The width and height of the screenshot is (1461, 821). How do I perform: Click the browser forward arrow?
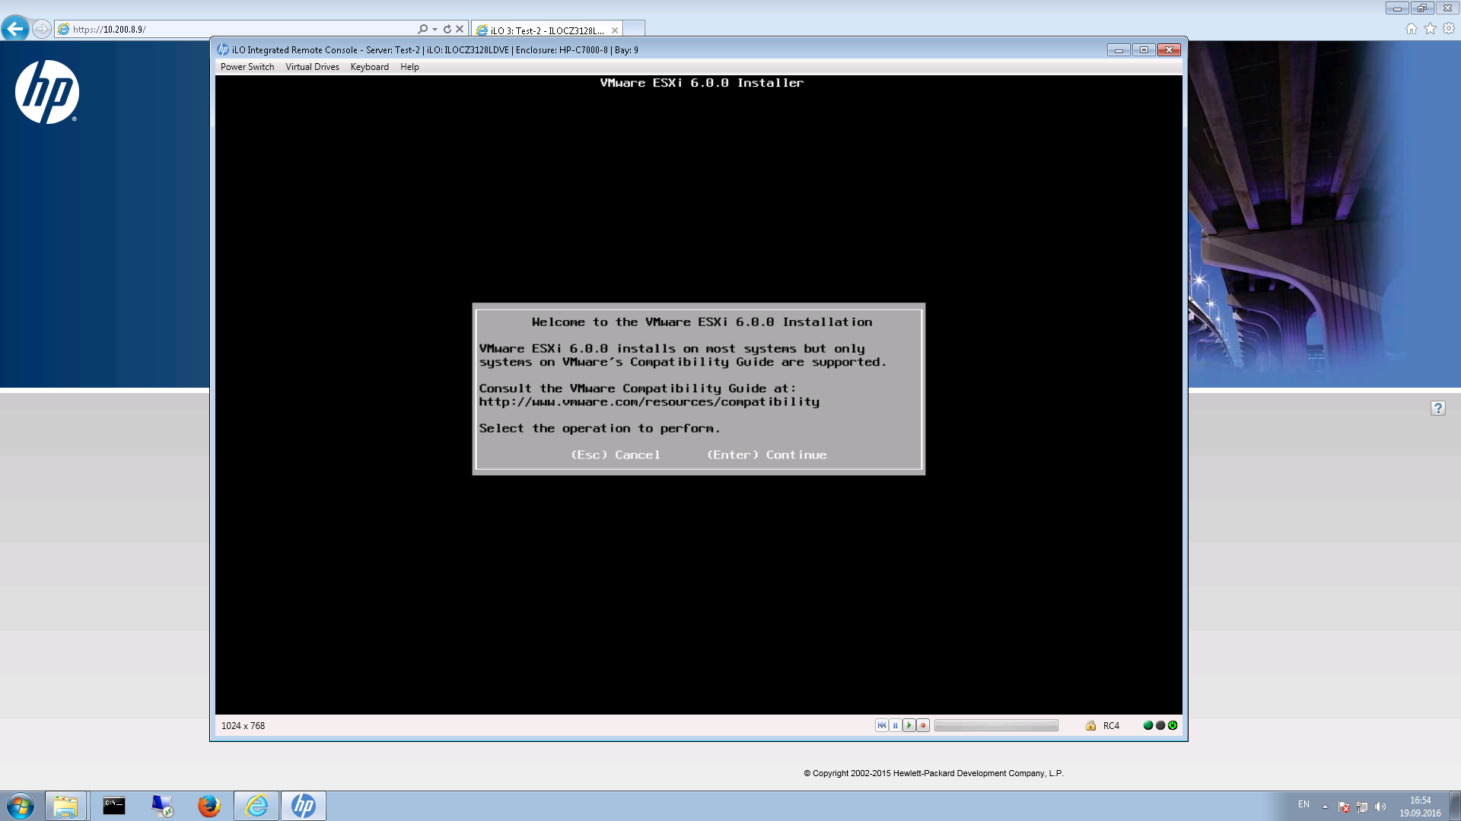pos(42,29)
